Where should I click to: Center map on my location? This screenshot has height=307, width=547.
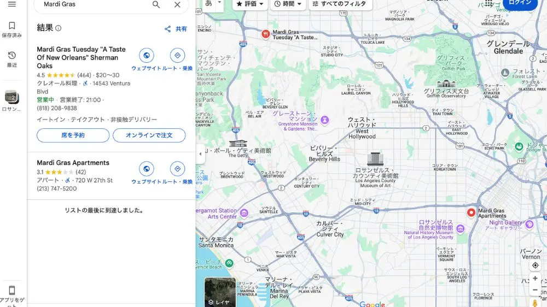pos(535,265)
